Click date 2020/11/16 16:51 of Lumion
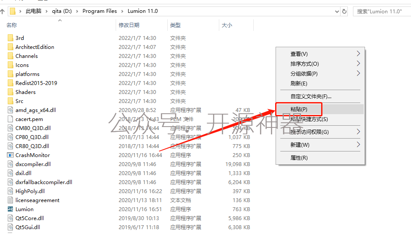411x242 pixels. [140, 209]
